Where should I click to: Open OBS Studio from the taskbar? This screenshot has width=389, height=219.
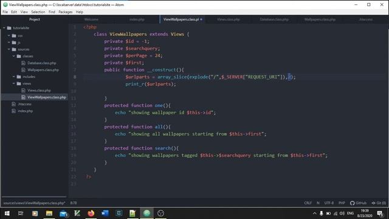pyautogui.click(x=160, y=214)
